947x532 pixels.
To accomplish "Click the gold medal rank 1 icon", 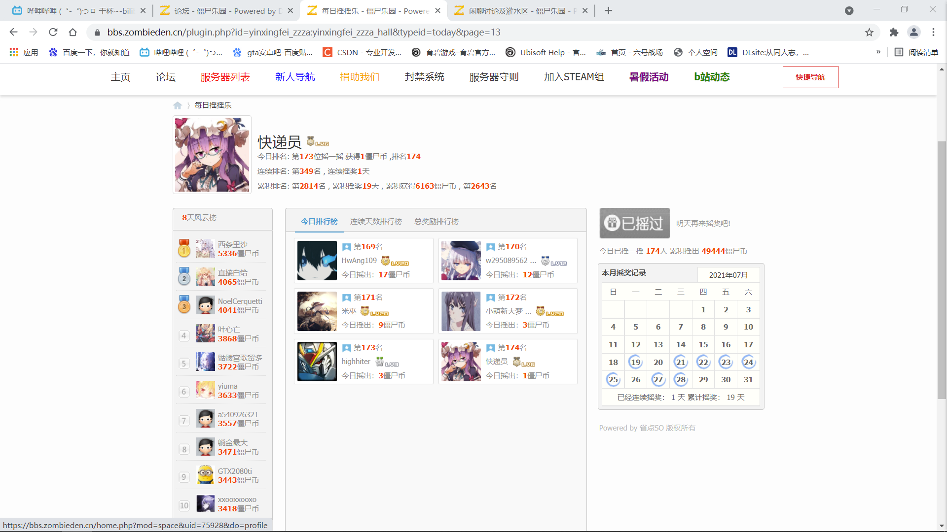I will [184, 248].
